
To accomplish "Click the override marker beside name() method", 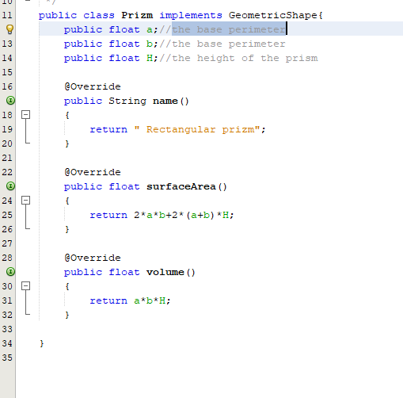I will coord(10,101).
